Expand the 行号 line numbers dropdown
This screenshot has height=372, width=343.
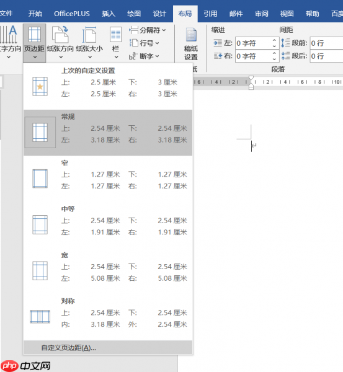(x=145, y=43)
